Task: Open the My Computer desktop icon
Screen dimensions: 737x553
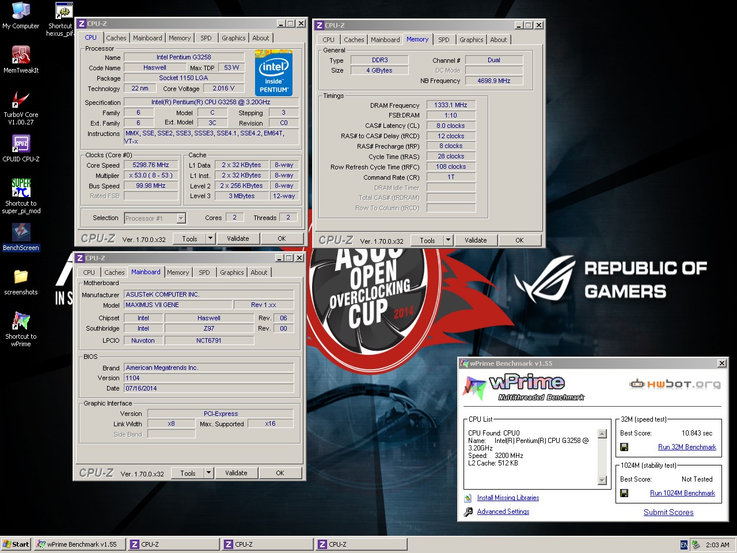Action: (21, 16)
